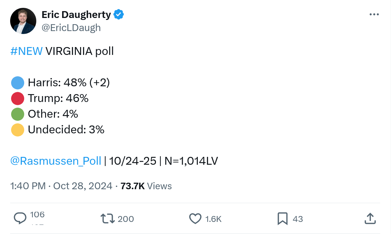The height and width of the screenshot is (234, 391).
Task: Click the share upload arrow icon
Action: (x=369, y=218)
